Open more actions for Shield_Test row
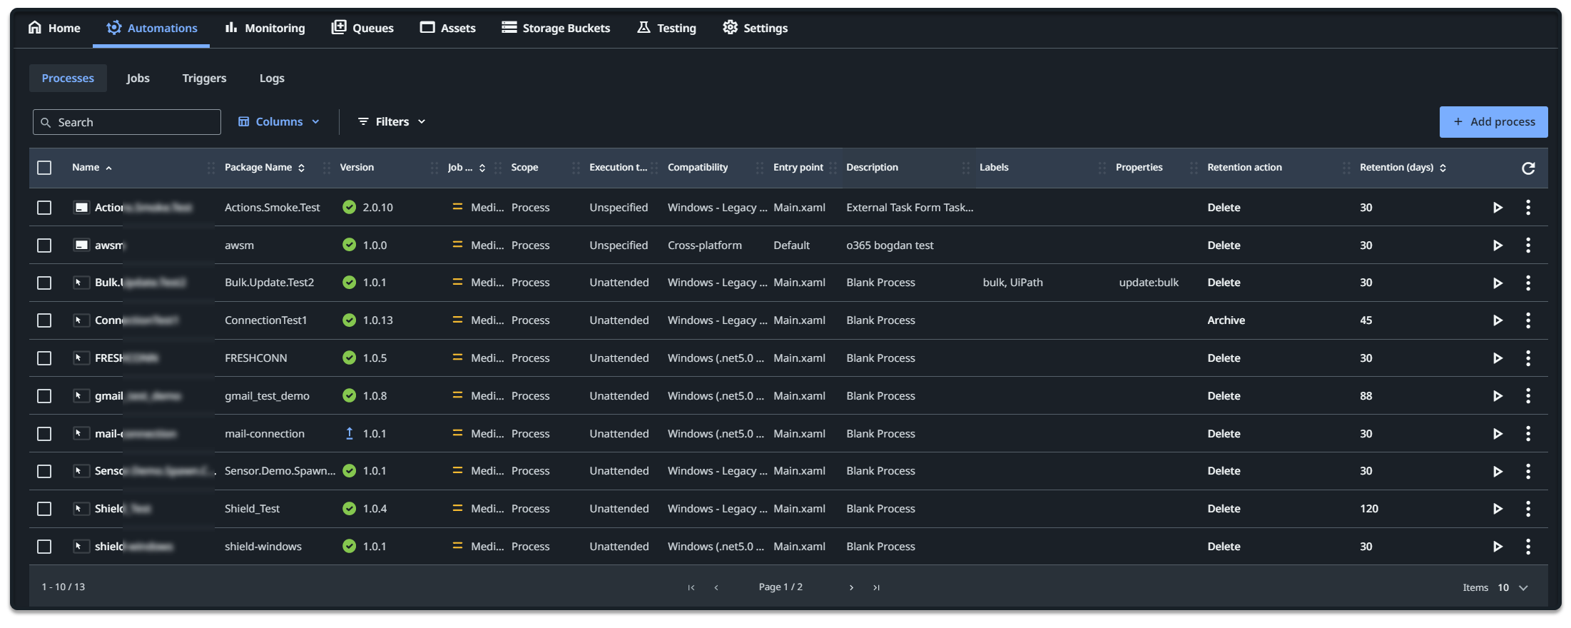The width and height of the screenshot is (1571, 628). (x=1528, y=509)
